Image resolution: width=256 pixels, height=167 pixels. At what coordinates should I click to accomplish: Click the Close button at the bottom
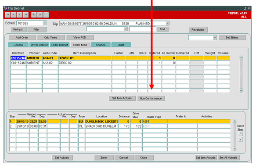[144, 157]
